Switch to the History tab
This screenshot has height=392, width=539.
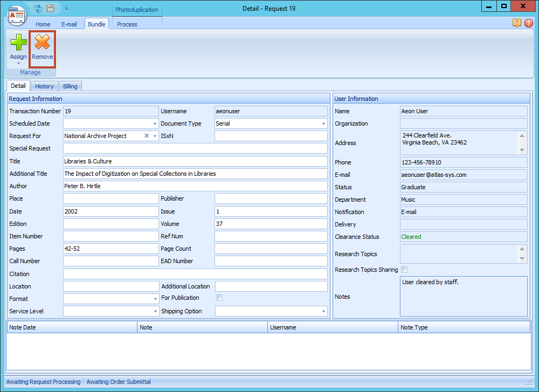[x=44, y=86]
